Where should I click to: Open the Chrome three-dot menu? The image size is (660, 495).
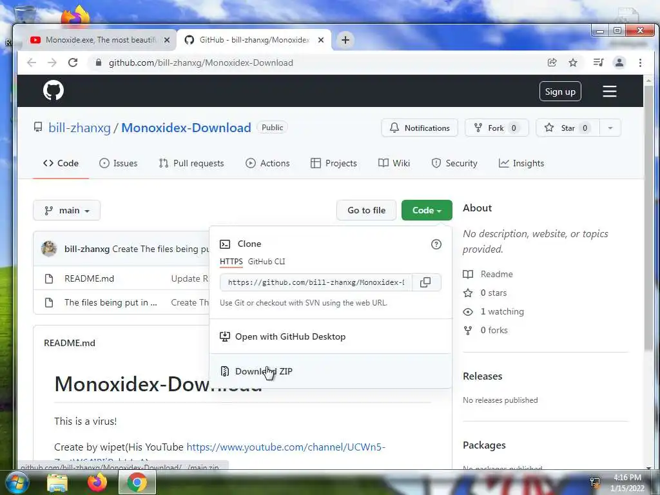(x=640, y=63)
